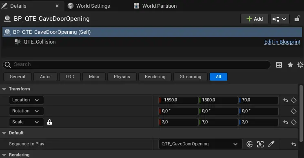Add keyframe diamond for Location
This screenshot has width=304, height=158.
click(x=294, y=100)
